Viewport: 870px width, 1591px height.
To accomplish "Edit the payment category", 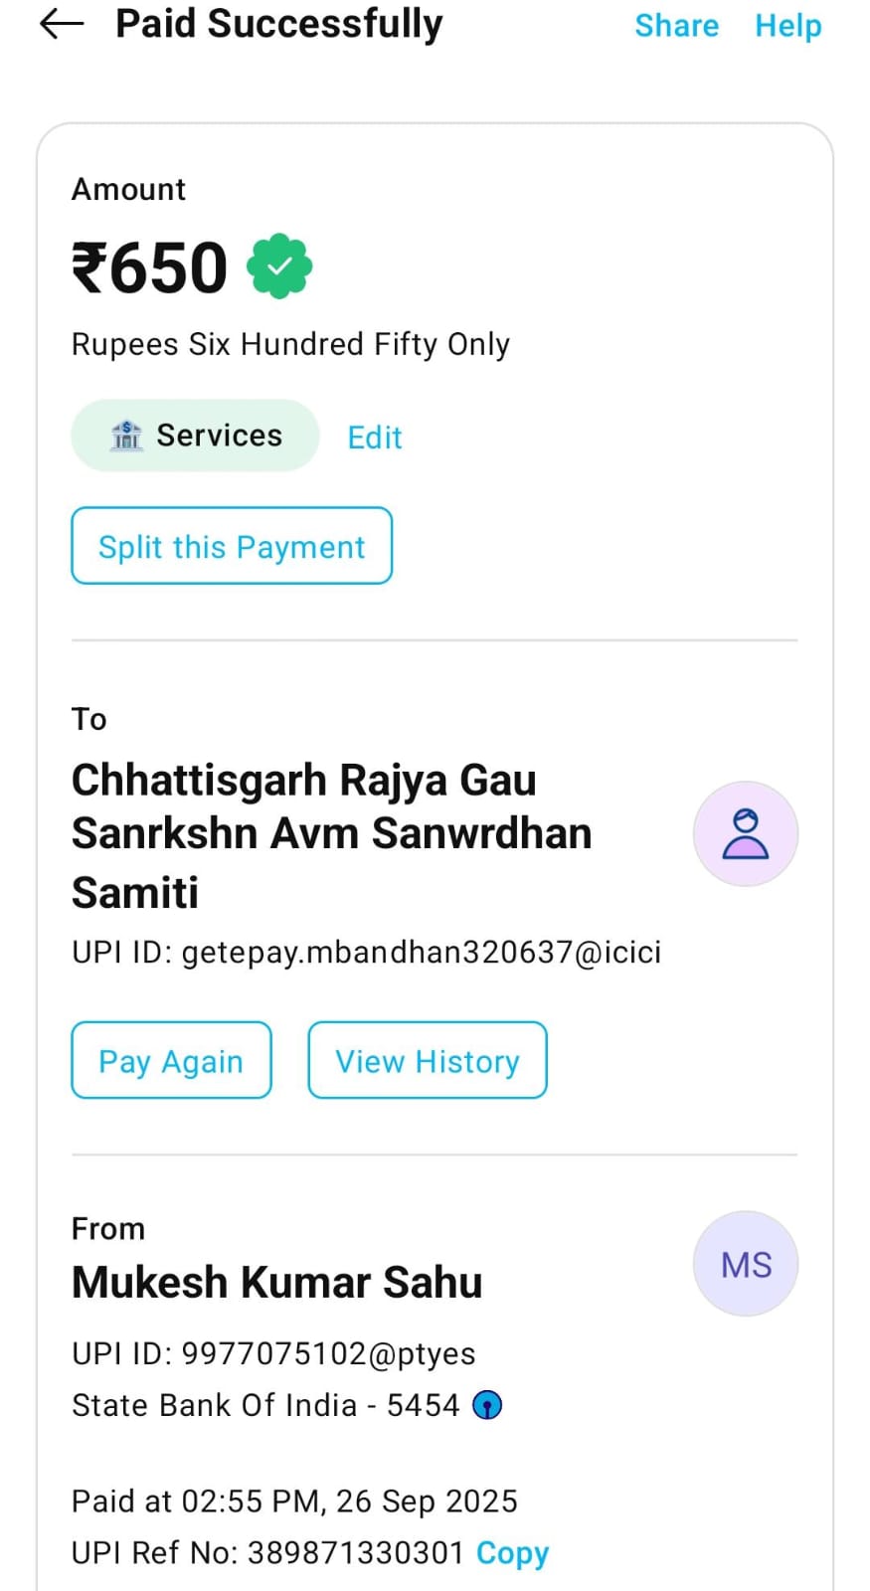I will point(374,438).
